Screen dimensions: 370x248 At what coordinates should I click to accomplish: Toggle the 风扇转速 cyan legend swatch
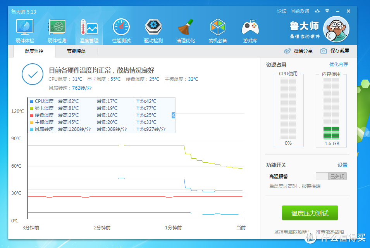pyautogui.click(x=31, y=129)
